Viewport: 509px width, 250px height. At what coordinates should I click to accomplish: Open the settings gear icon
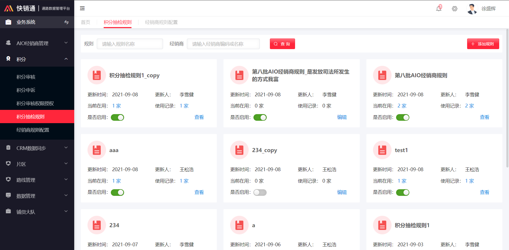[455, 9]
